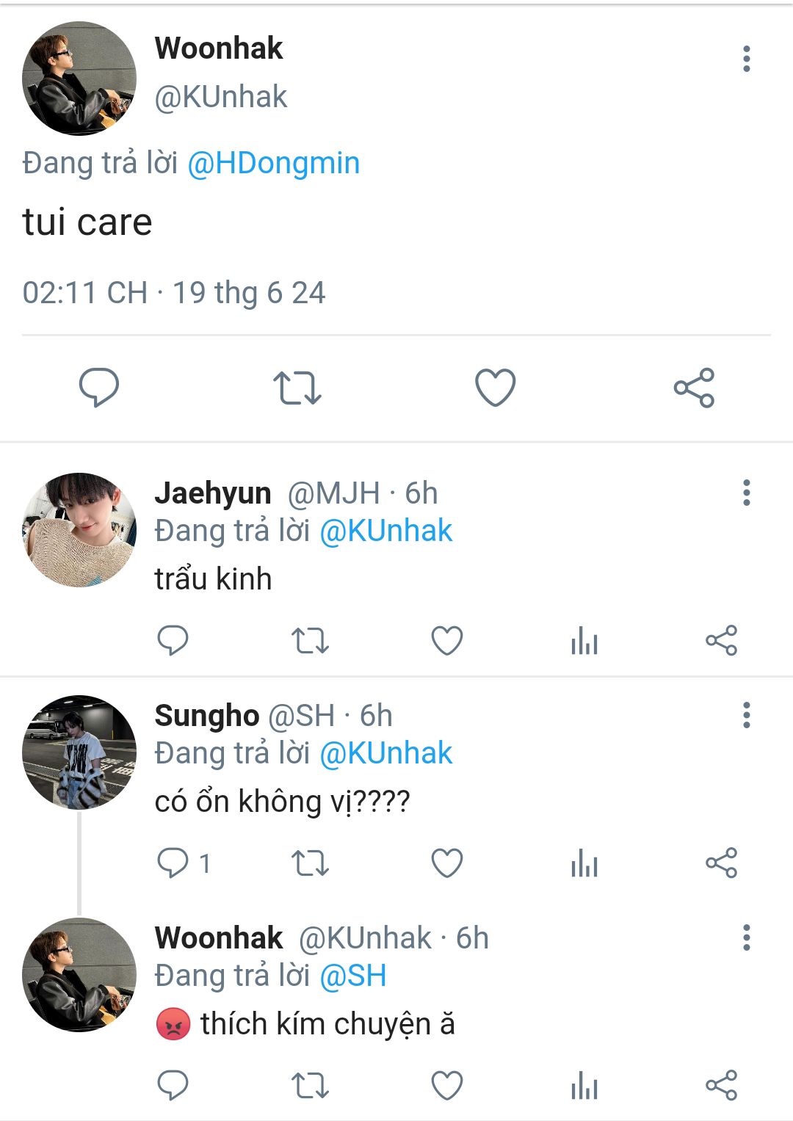This screenshot has height=1121, width=793.
Task: View analytics for Jaehyun's reply
Action: [x=584, y=641]
